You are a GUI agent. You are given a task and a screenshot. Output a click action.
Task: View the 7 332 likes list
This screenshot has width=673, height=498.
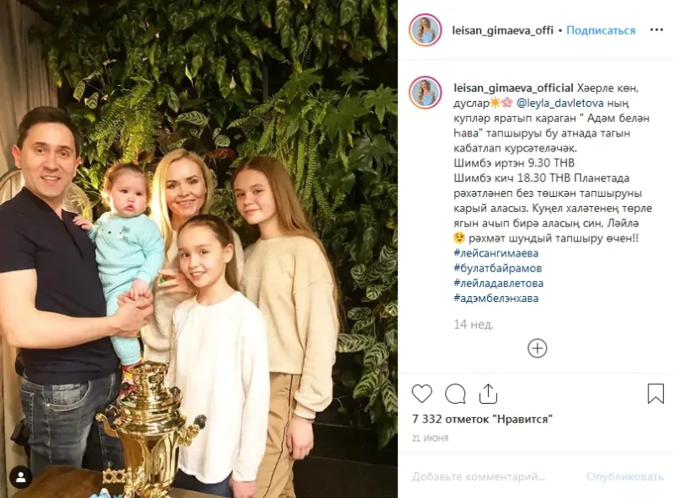pyautogui.click(x=482, y=419)
